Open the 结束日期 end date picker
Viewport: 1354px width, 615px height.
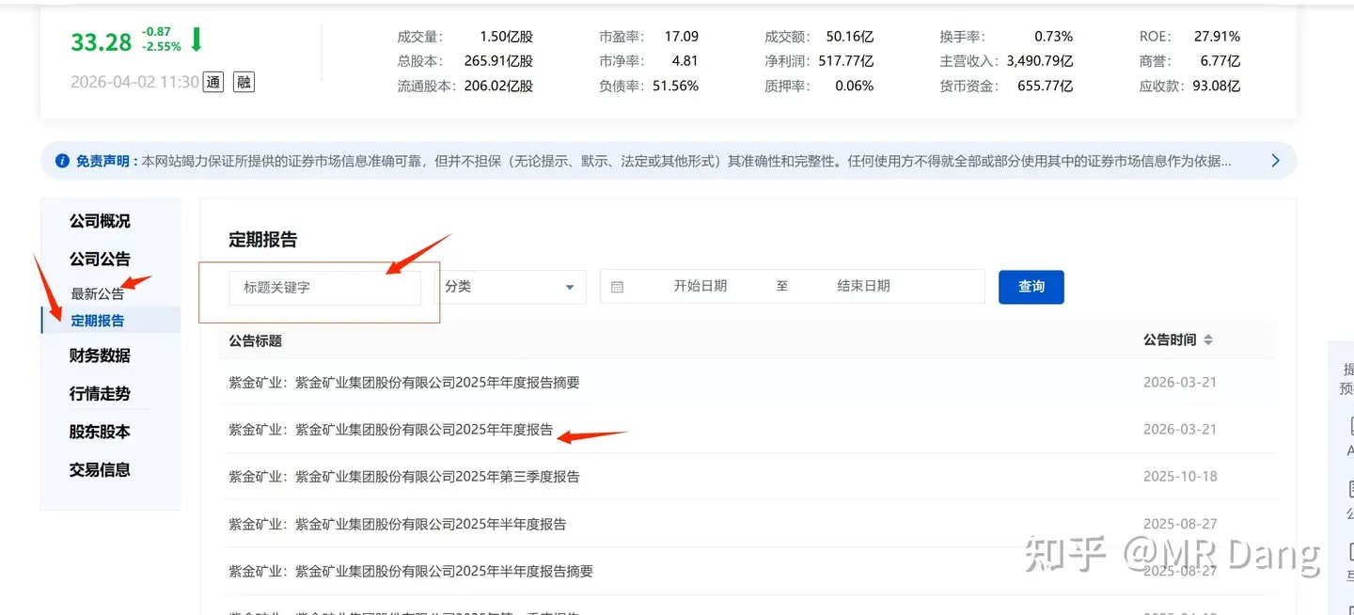(862, 287)
